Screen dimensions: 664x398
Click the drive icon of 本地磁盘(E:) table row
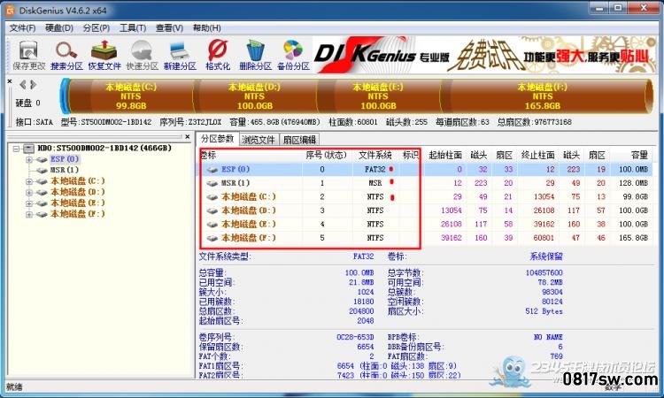click(x=212, y=225)
